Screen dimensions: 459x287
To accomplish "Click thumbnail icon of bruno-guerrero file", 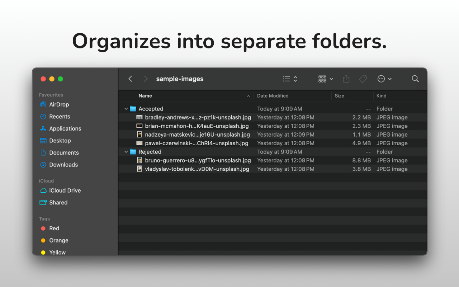I will coord(139,160).
